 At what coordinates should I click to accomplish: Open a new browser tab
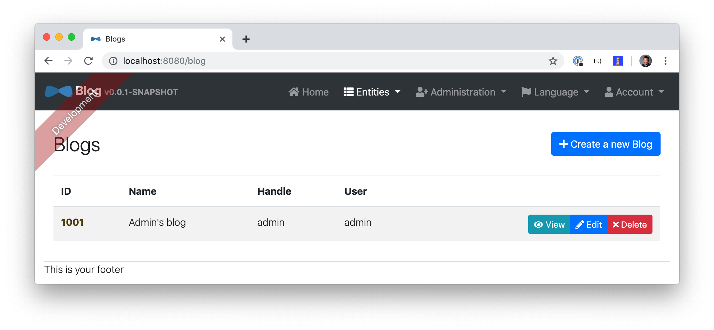246,39
